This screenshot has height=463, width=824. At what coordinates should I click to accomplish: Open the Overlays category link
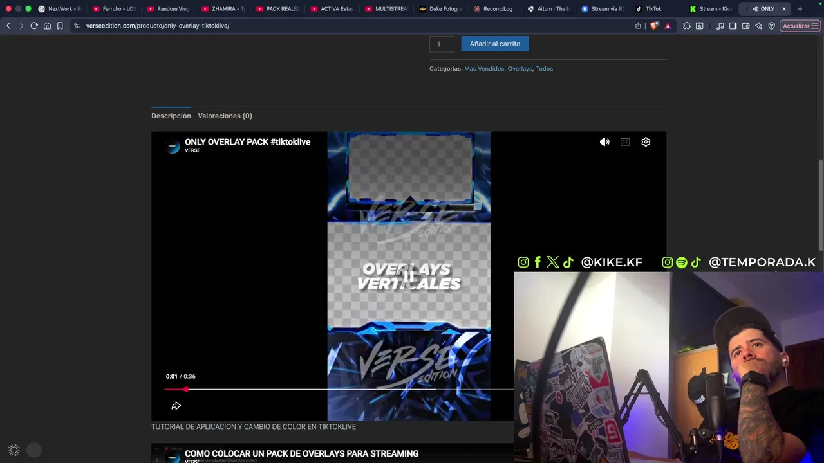tap(520, 69)
